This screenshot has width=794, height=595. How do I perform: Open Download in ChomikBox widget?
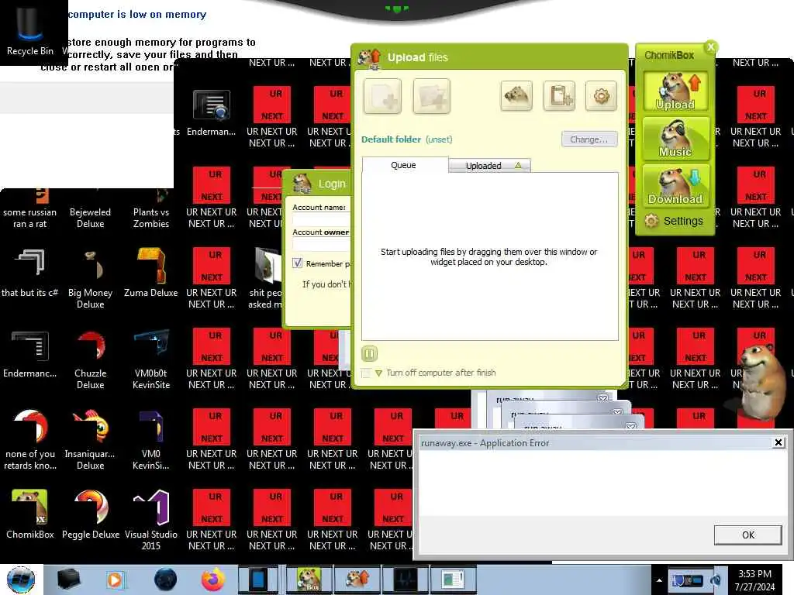(x=675, y=186)
